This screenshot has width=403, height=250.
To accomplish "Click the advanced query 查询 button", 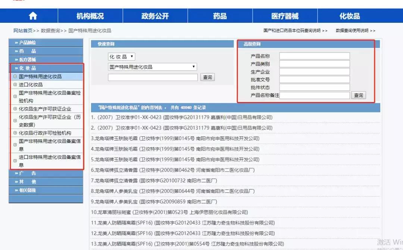I will (x=359, y=95).
